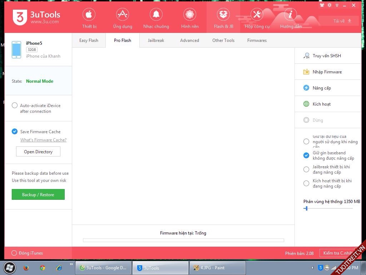Disable Giữ gìn baseband option
Screen dimensions: 366x275
tap(306, 155)
